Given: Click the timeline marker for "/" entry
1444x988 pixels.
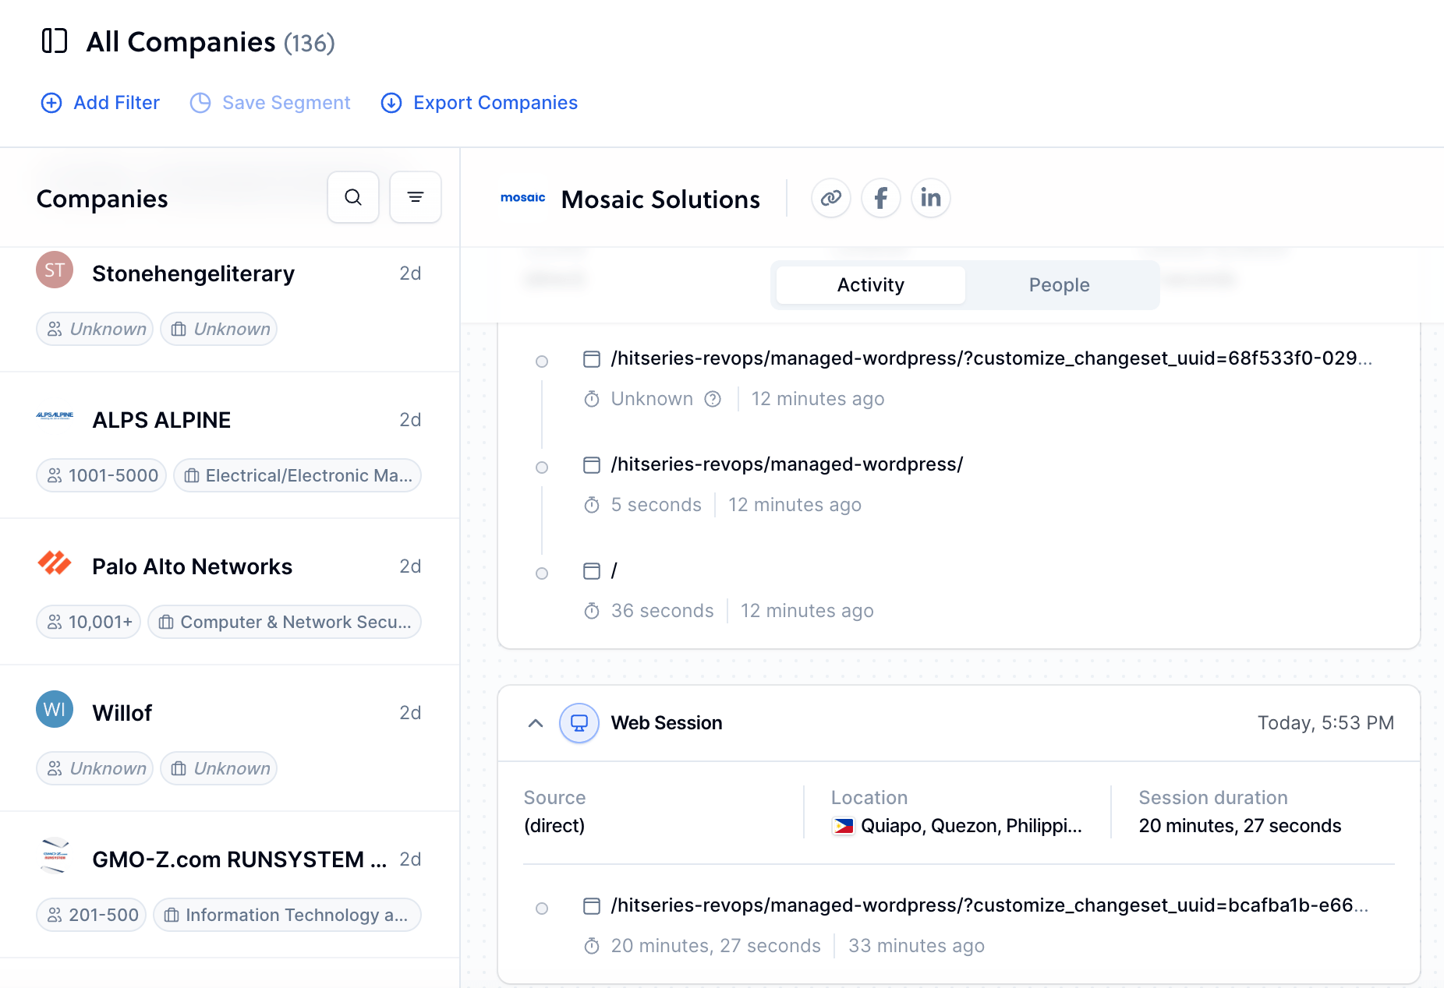Looking at the screenshot, I should click(542, 573).
